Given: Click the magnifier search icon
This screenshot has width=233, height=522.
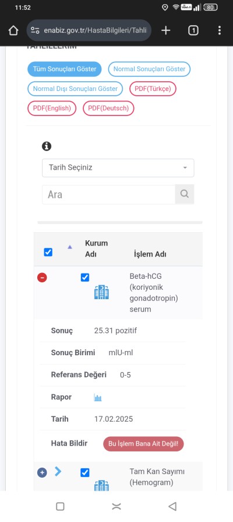Looking at the screenshot, I should pos(185,194).
